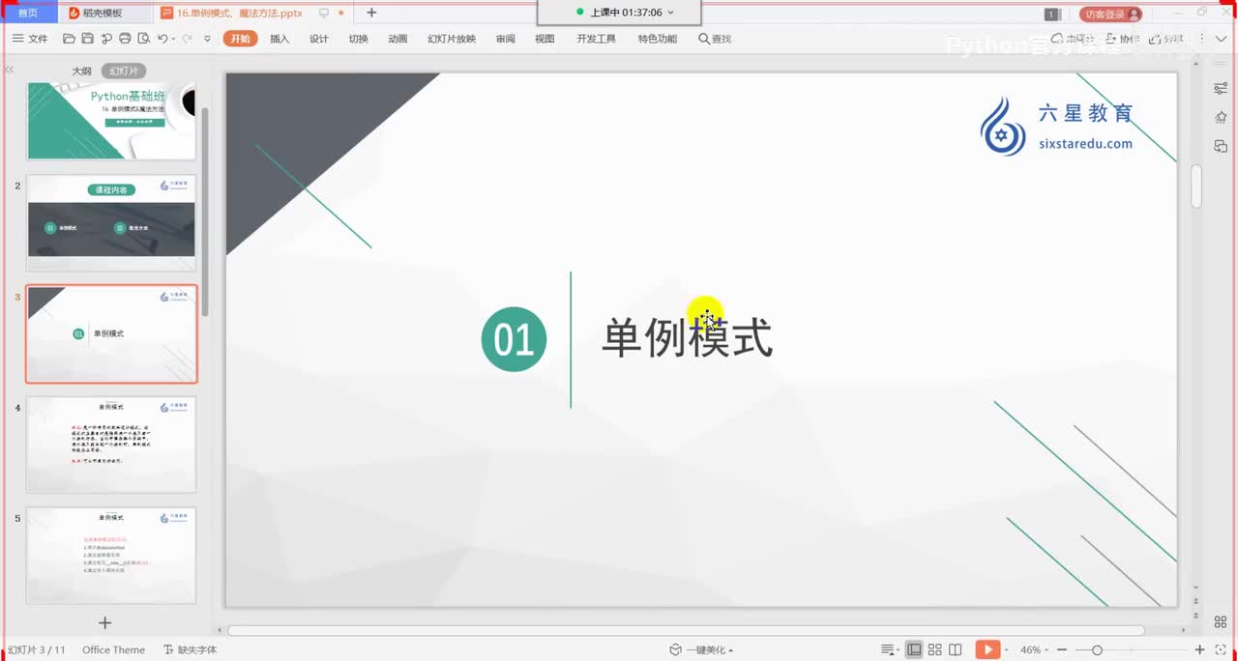Click the 单例模式 title text on slide
This screenshot has height=661, width=1238.
(x=687, y=338)
